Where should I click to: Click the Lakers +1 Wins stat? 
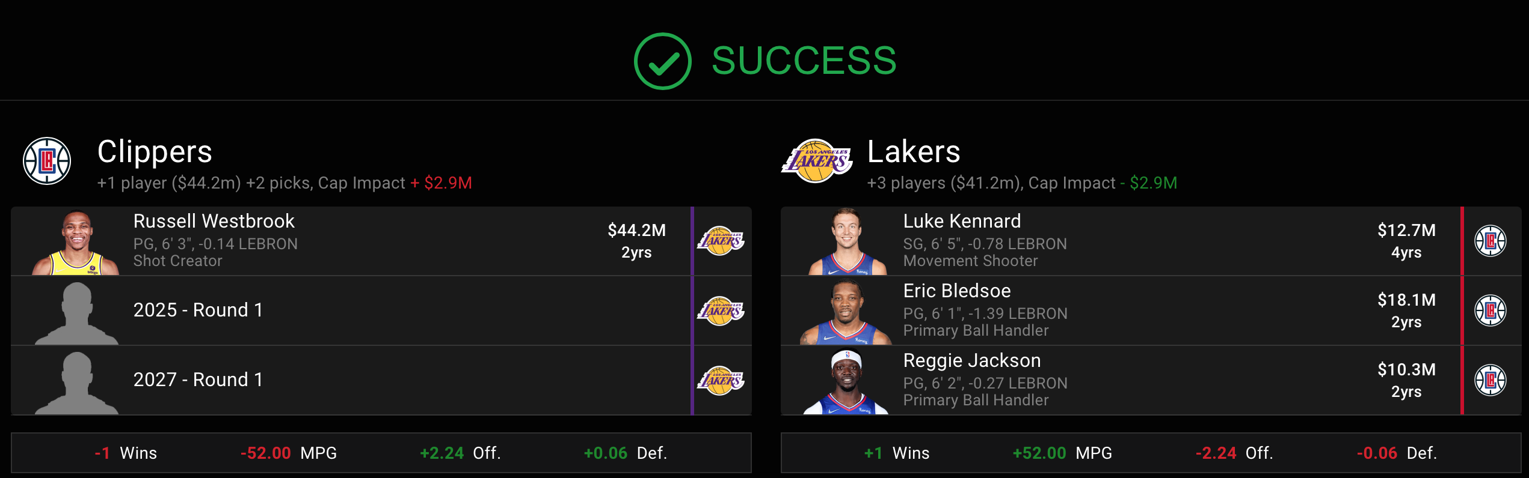(896, 453)
